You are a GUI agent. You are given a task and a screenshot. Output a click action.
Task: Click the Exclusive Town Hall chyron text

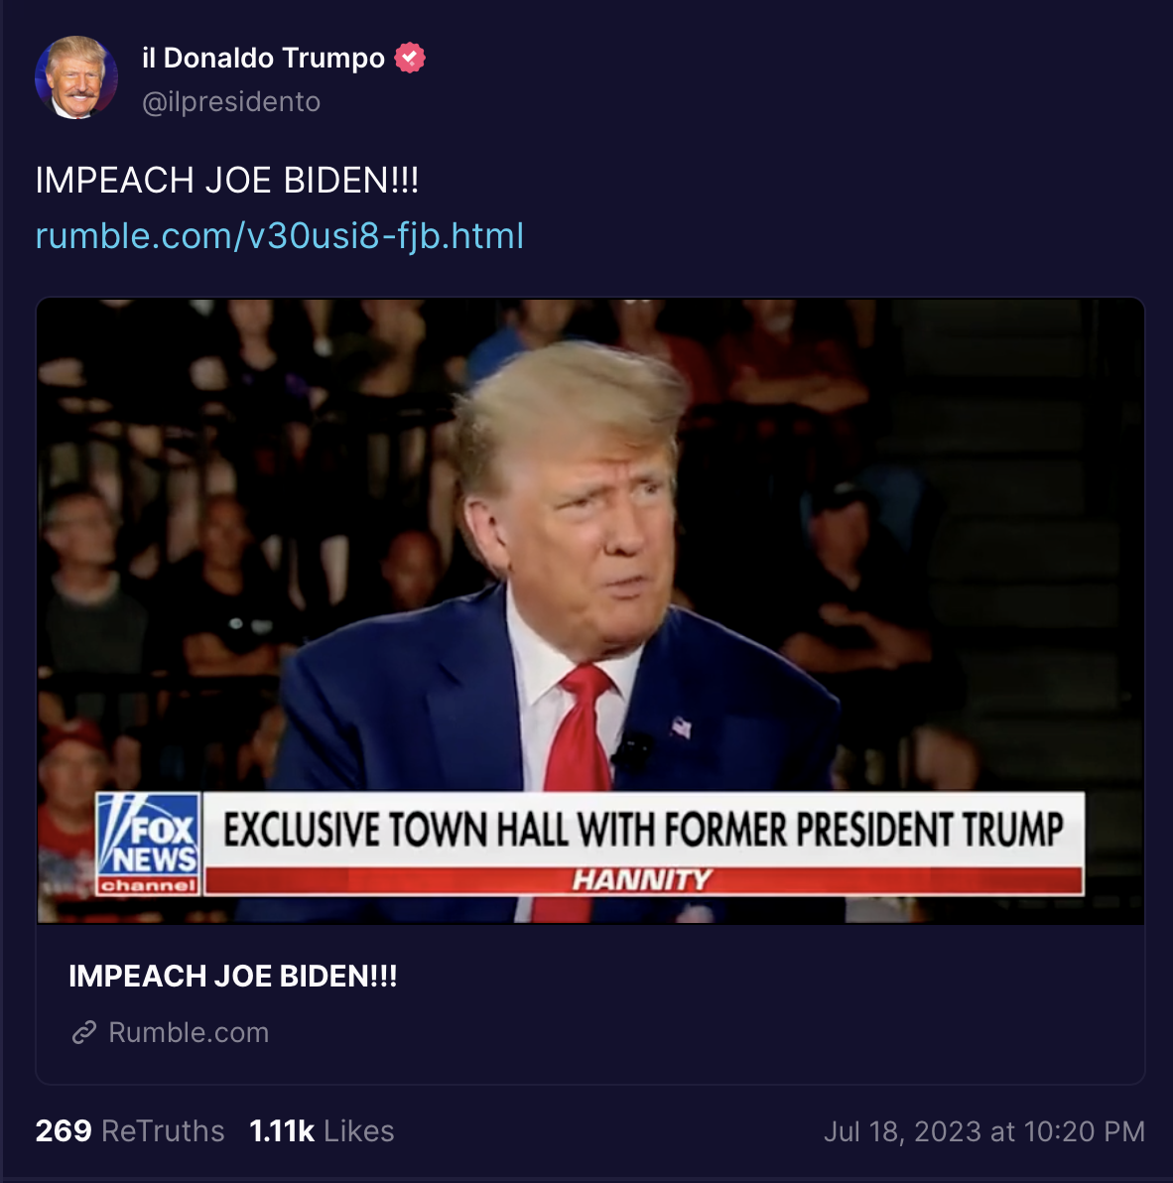point(643,829)
